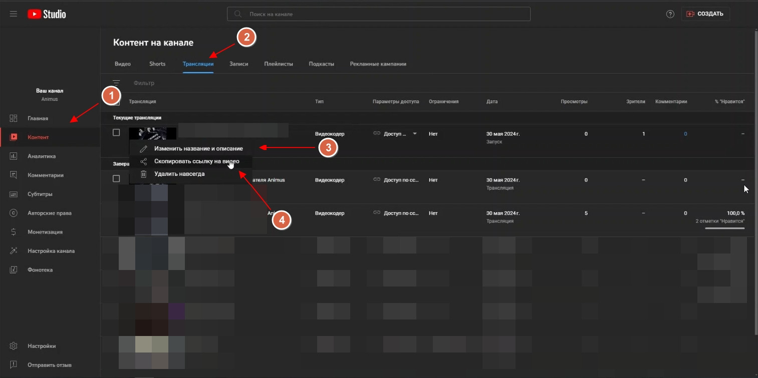
Task: Switch to the Shorts tab
Action: click(157, 64)
